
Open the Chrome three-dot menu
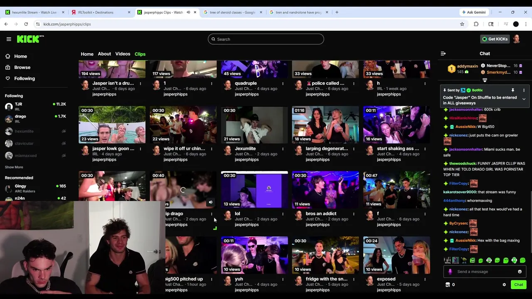click(x=525, y=24)
